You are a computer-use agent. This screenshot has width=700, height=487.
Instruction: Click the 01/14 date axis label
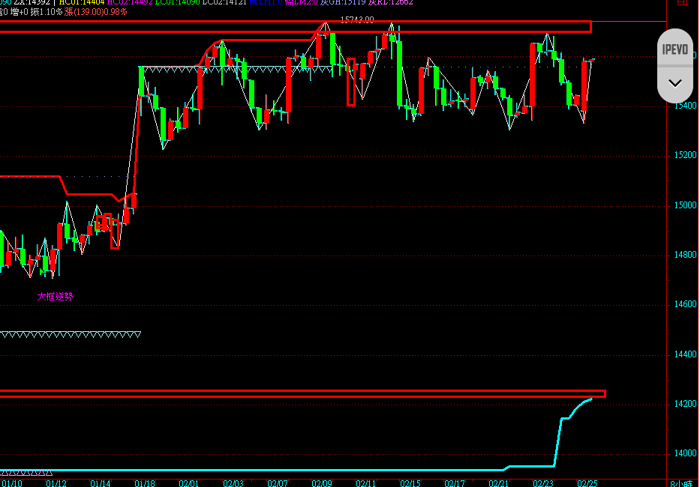[x=101, y=483]
